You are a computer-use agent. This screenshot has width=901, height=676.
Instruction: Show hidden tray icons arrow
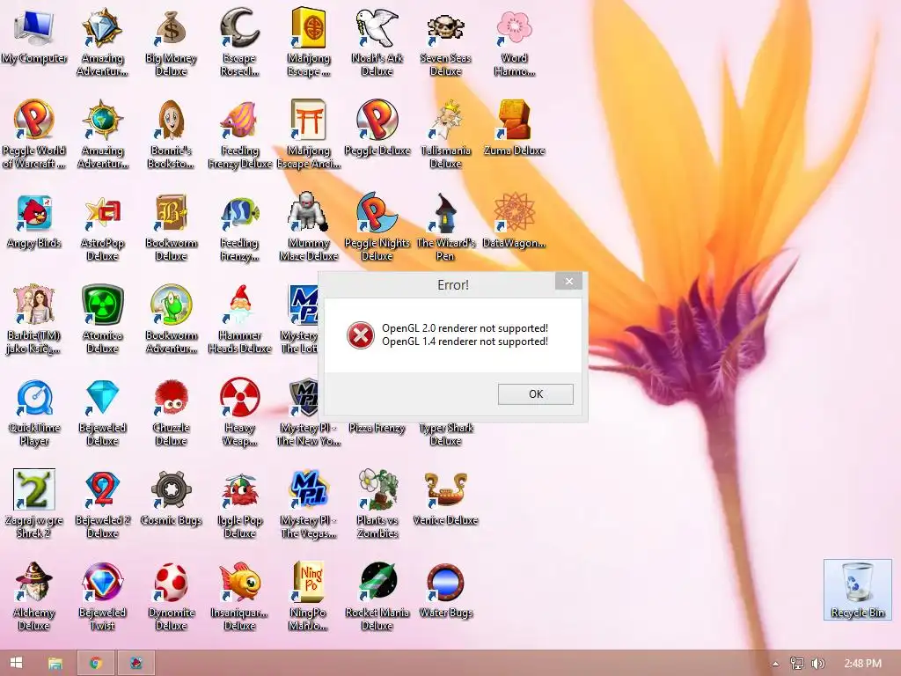(775, 664)
